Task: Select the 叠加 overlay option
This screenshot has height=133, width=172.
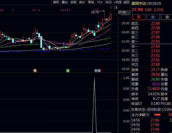Action: click(65, 2)
